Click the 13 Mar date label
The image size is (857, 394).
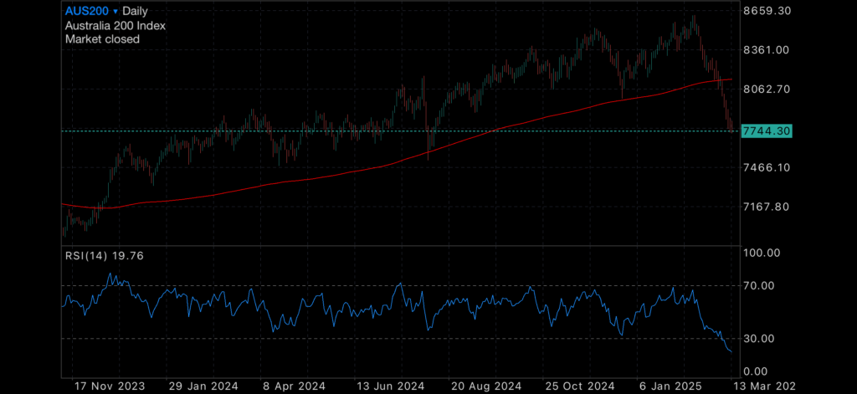[764, 386]
